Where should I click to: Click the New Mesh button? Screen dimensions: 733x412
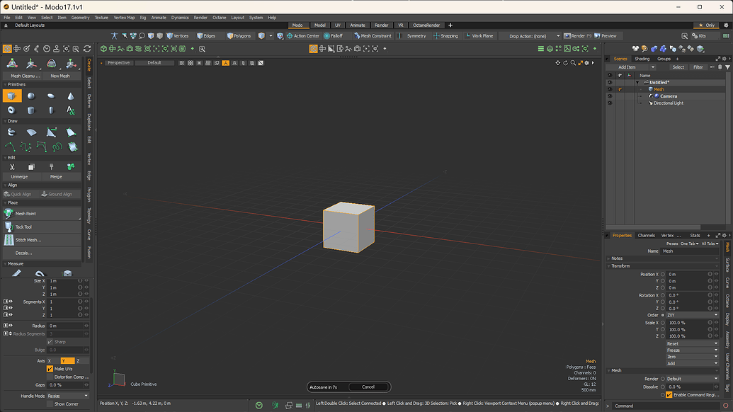coord(60,76)
